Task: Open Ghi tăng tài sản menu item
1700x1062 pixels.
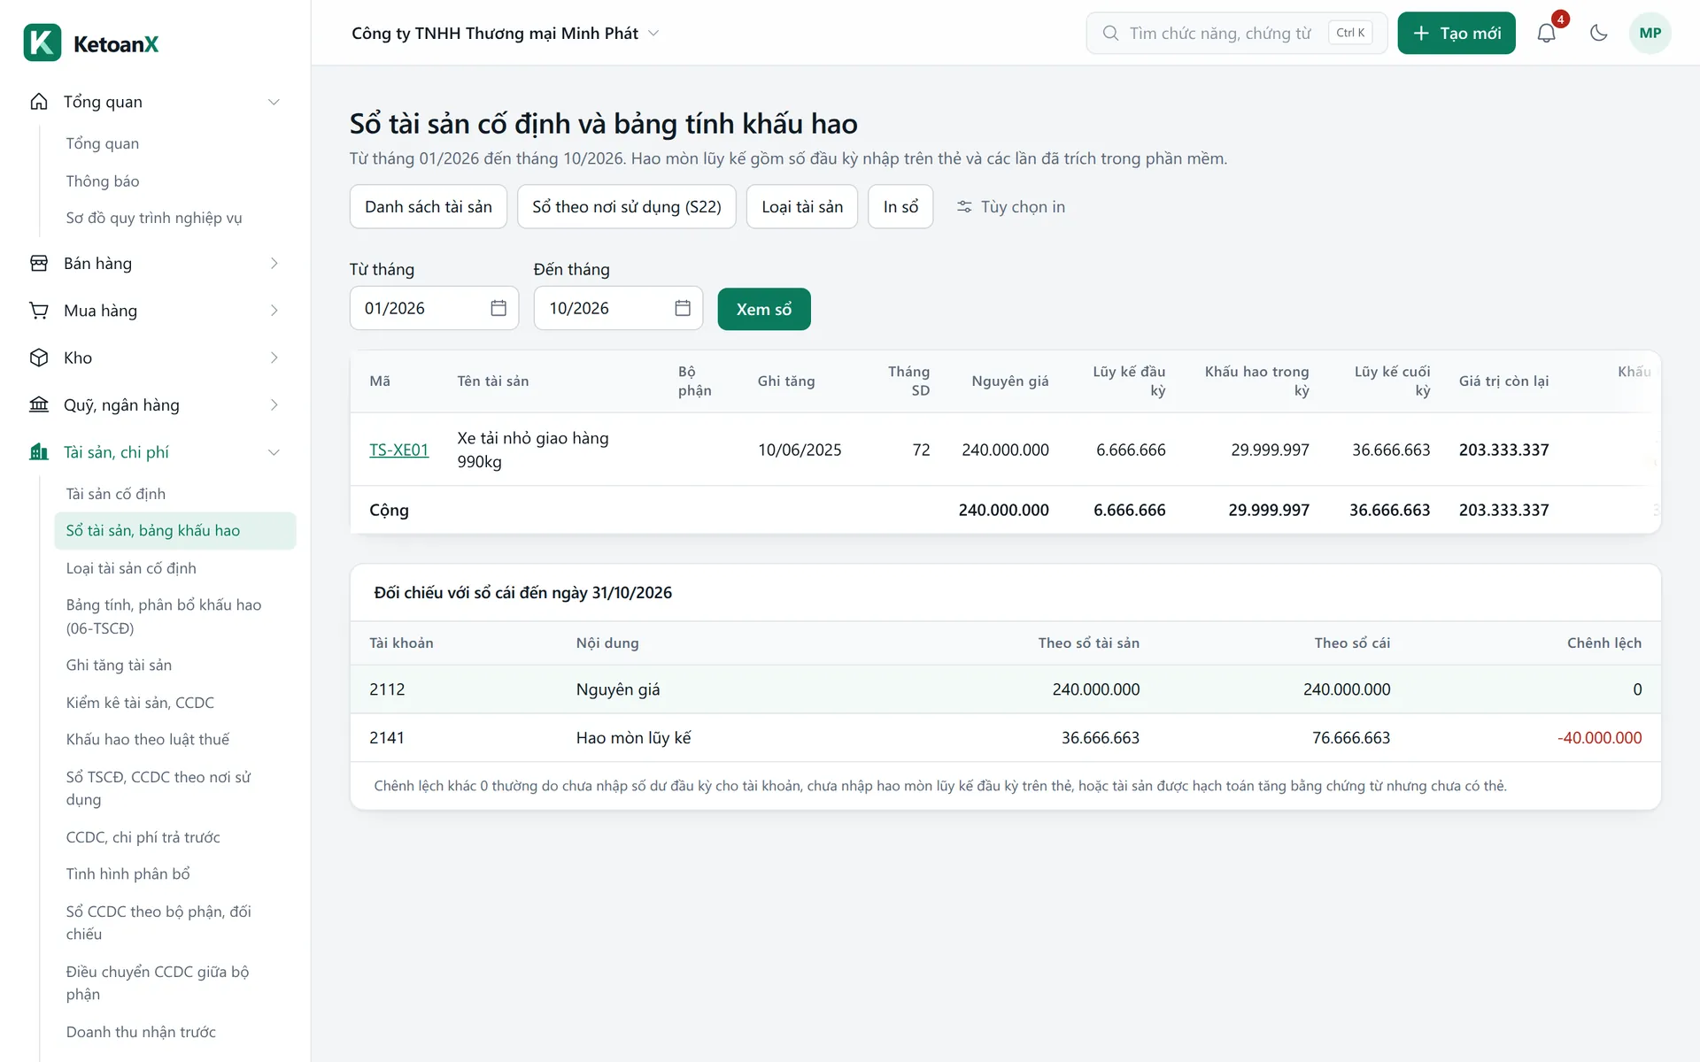Action: 119,665
